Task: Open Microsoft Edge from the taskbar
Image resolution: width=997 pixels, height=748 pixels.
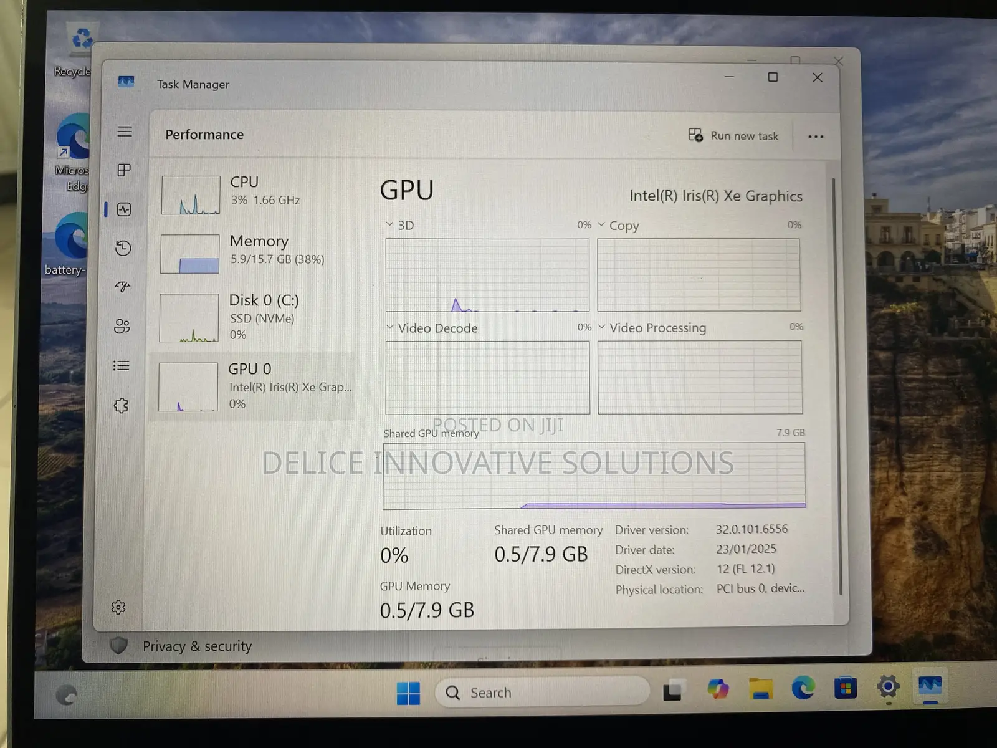Action: [x=803, y=688]
